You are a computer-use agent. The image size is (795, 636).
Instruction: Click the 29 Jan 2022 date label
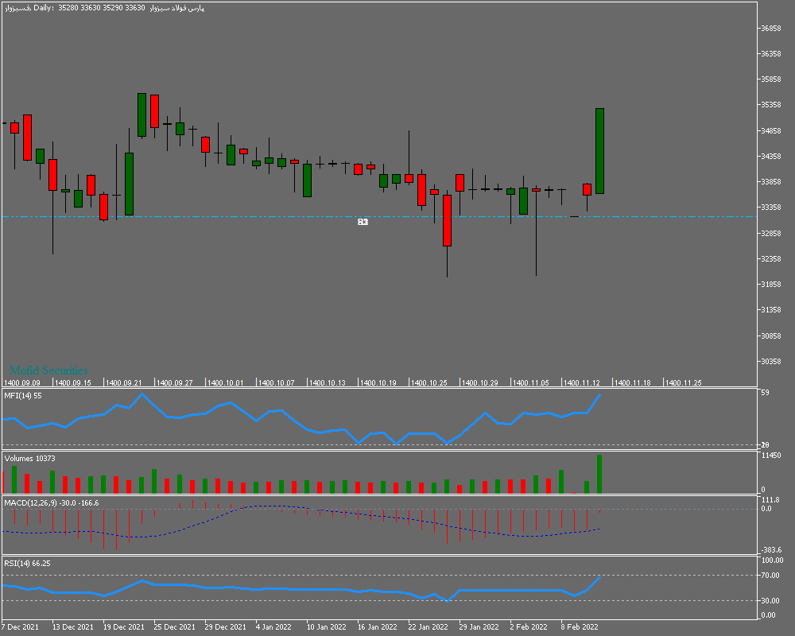[479, 627]
